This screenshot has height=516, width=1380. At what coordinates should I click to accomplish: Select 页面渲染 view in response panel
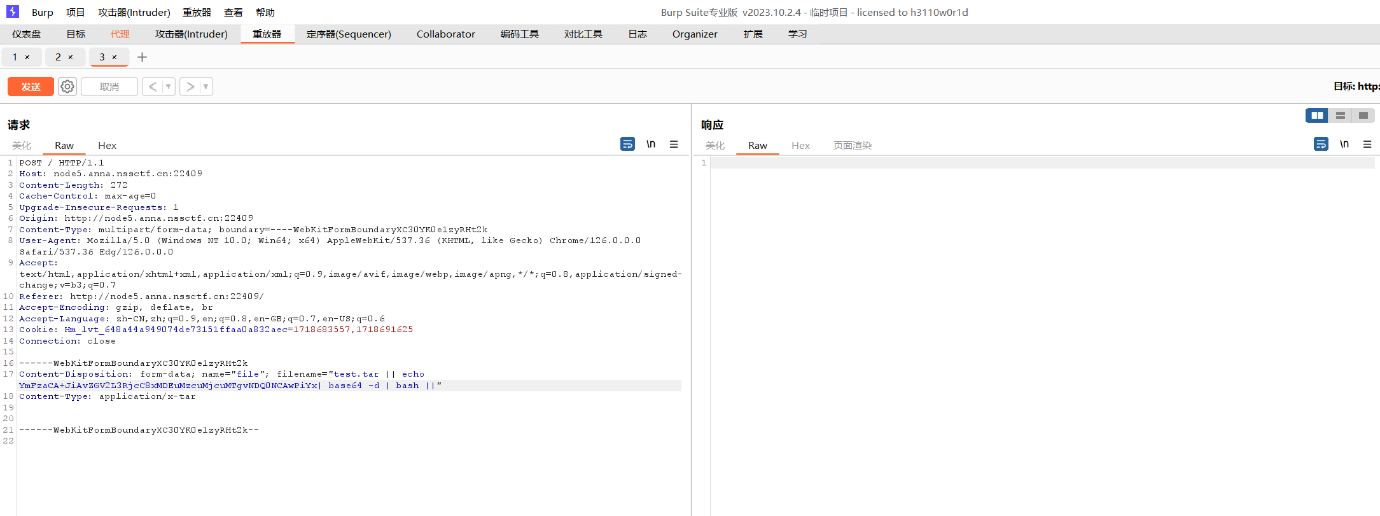coord(853,145)
